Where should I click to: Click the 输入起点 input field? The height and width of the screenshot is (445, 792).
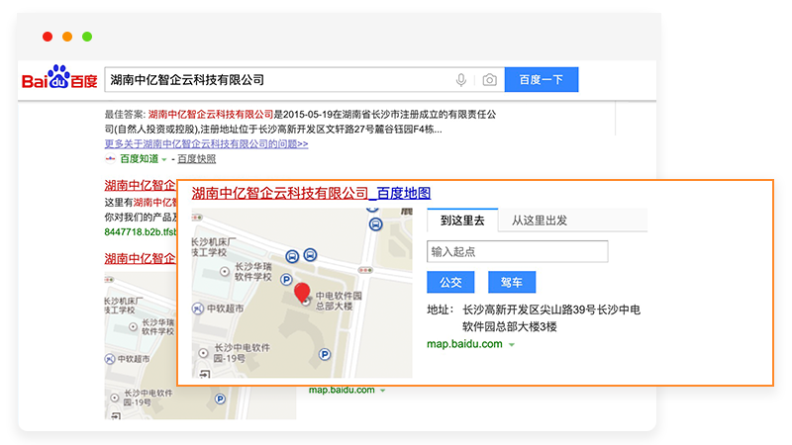point(517,251)
